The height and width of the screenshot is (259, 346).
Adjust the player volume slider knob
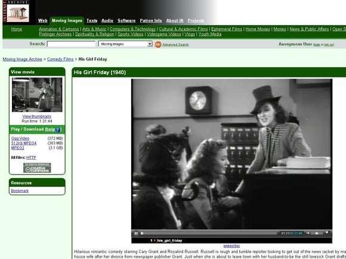317,233
